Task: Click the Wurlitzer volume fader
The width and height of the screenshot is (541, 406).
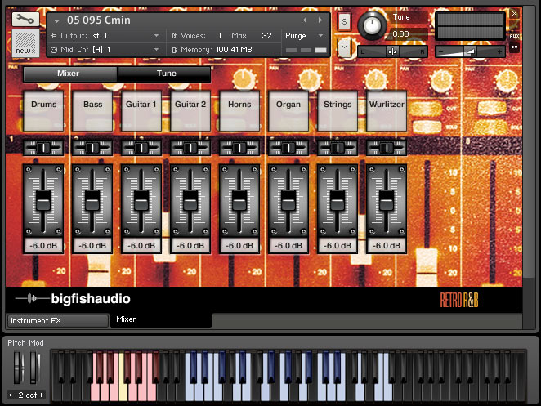Action: tap(387, 200)
